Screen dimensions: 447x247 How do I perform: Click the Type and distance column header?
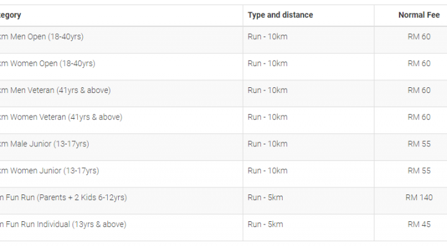(x=280, y=15)
